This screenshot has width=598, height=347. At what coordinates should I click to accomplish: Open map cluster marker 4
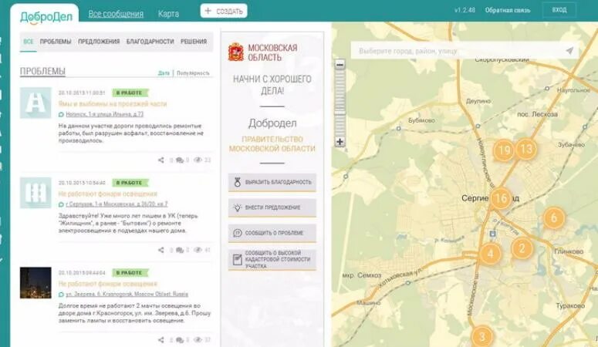tap(491, 254)
